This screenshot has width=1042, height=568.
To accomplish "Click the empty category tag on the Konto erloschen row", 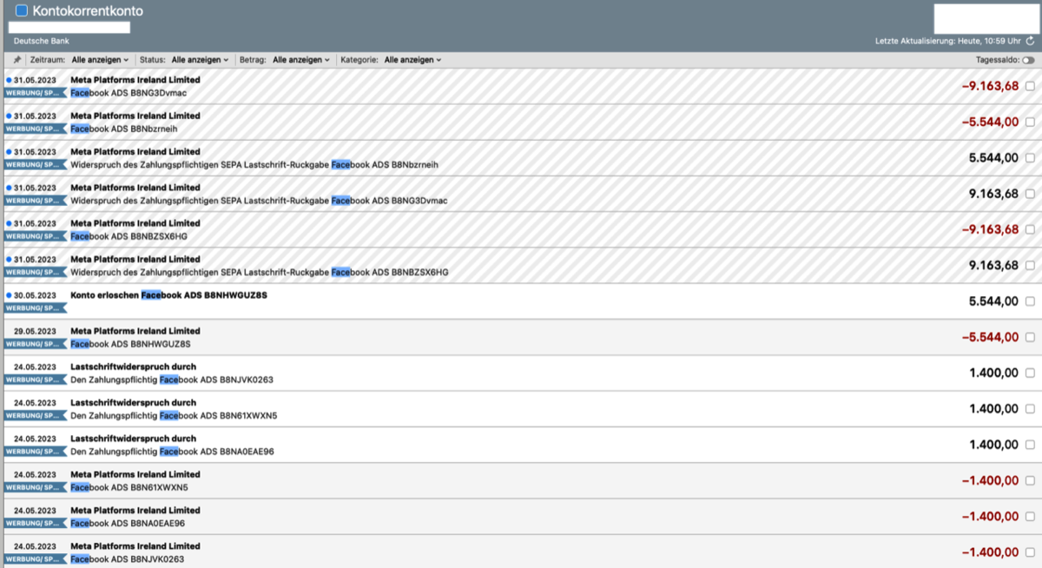I will (35, 308).
